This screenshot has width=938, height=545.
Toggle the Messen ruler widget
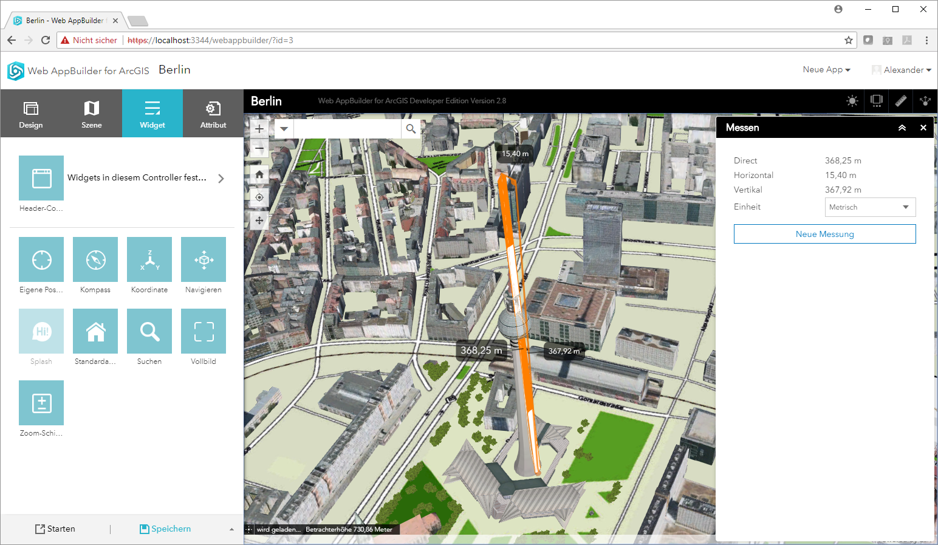901,101
